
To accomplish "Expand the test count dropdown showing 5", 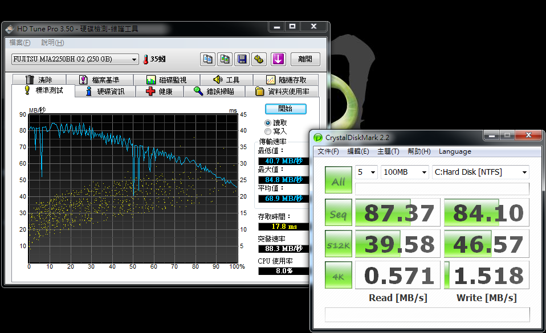I will 366,172.
